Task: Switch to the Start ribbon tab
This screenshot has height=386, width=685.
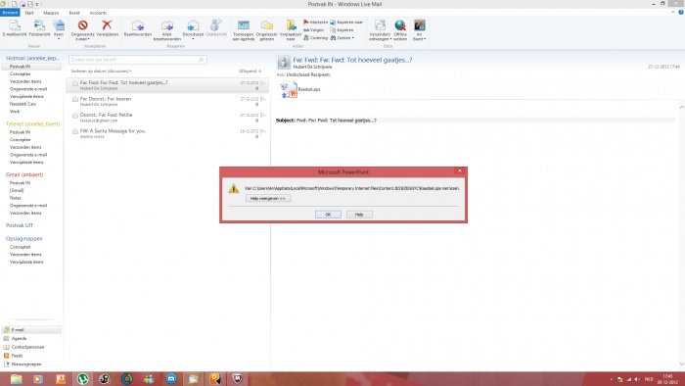Action: 29,13
